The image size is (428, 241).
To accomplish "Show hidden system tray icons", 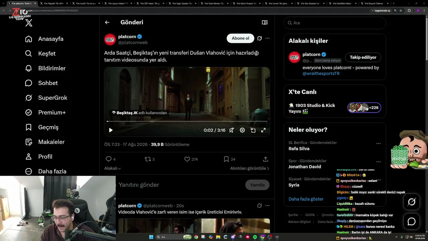I will [397, 237].
